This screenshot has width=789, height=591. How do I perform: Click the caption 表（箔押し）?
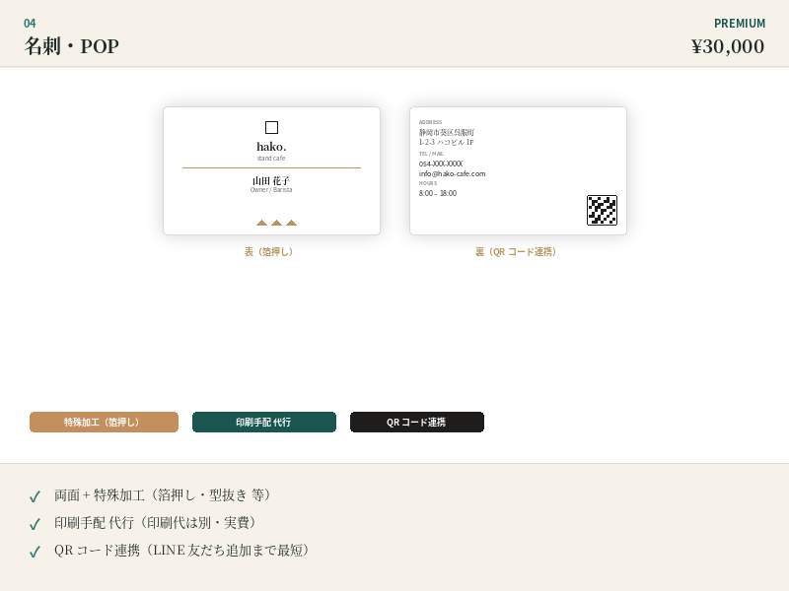(x=268, y=252)
